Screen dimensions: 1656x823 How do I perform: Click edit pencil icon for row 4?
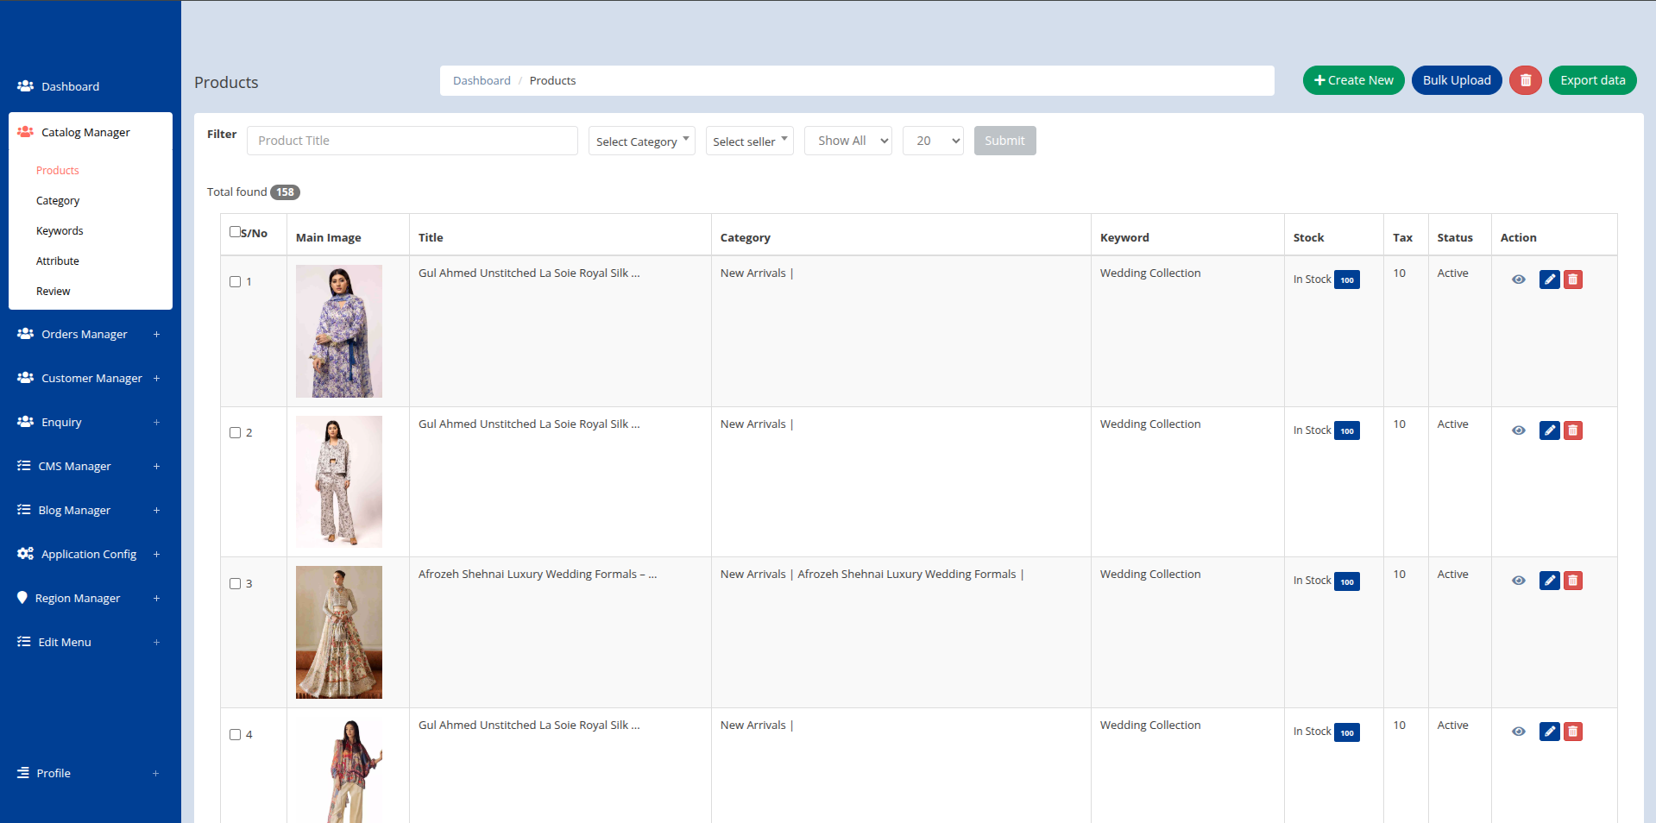tap(1549, 732)
